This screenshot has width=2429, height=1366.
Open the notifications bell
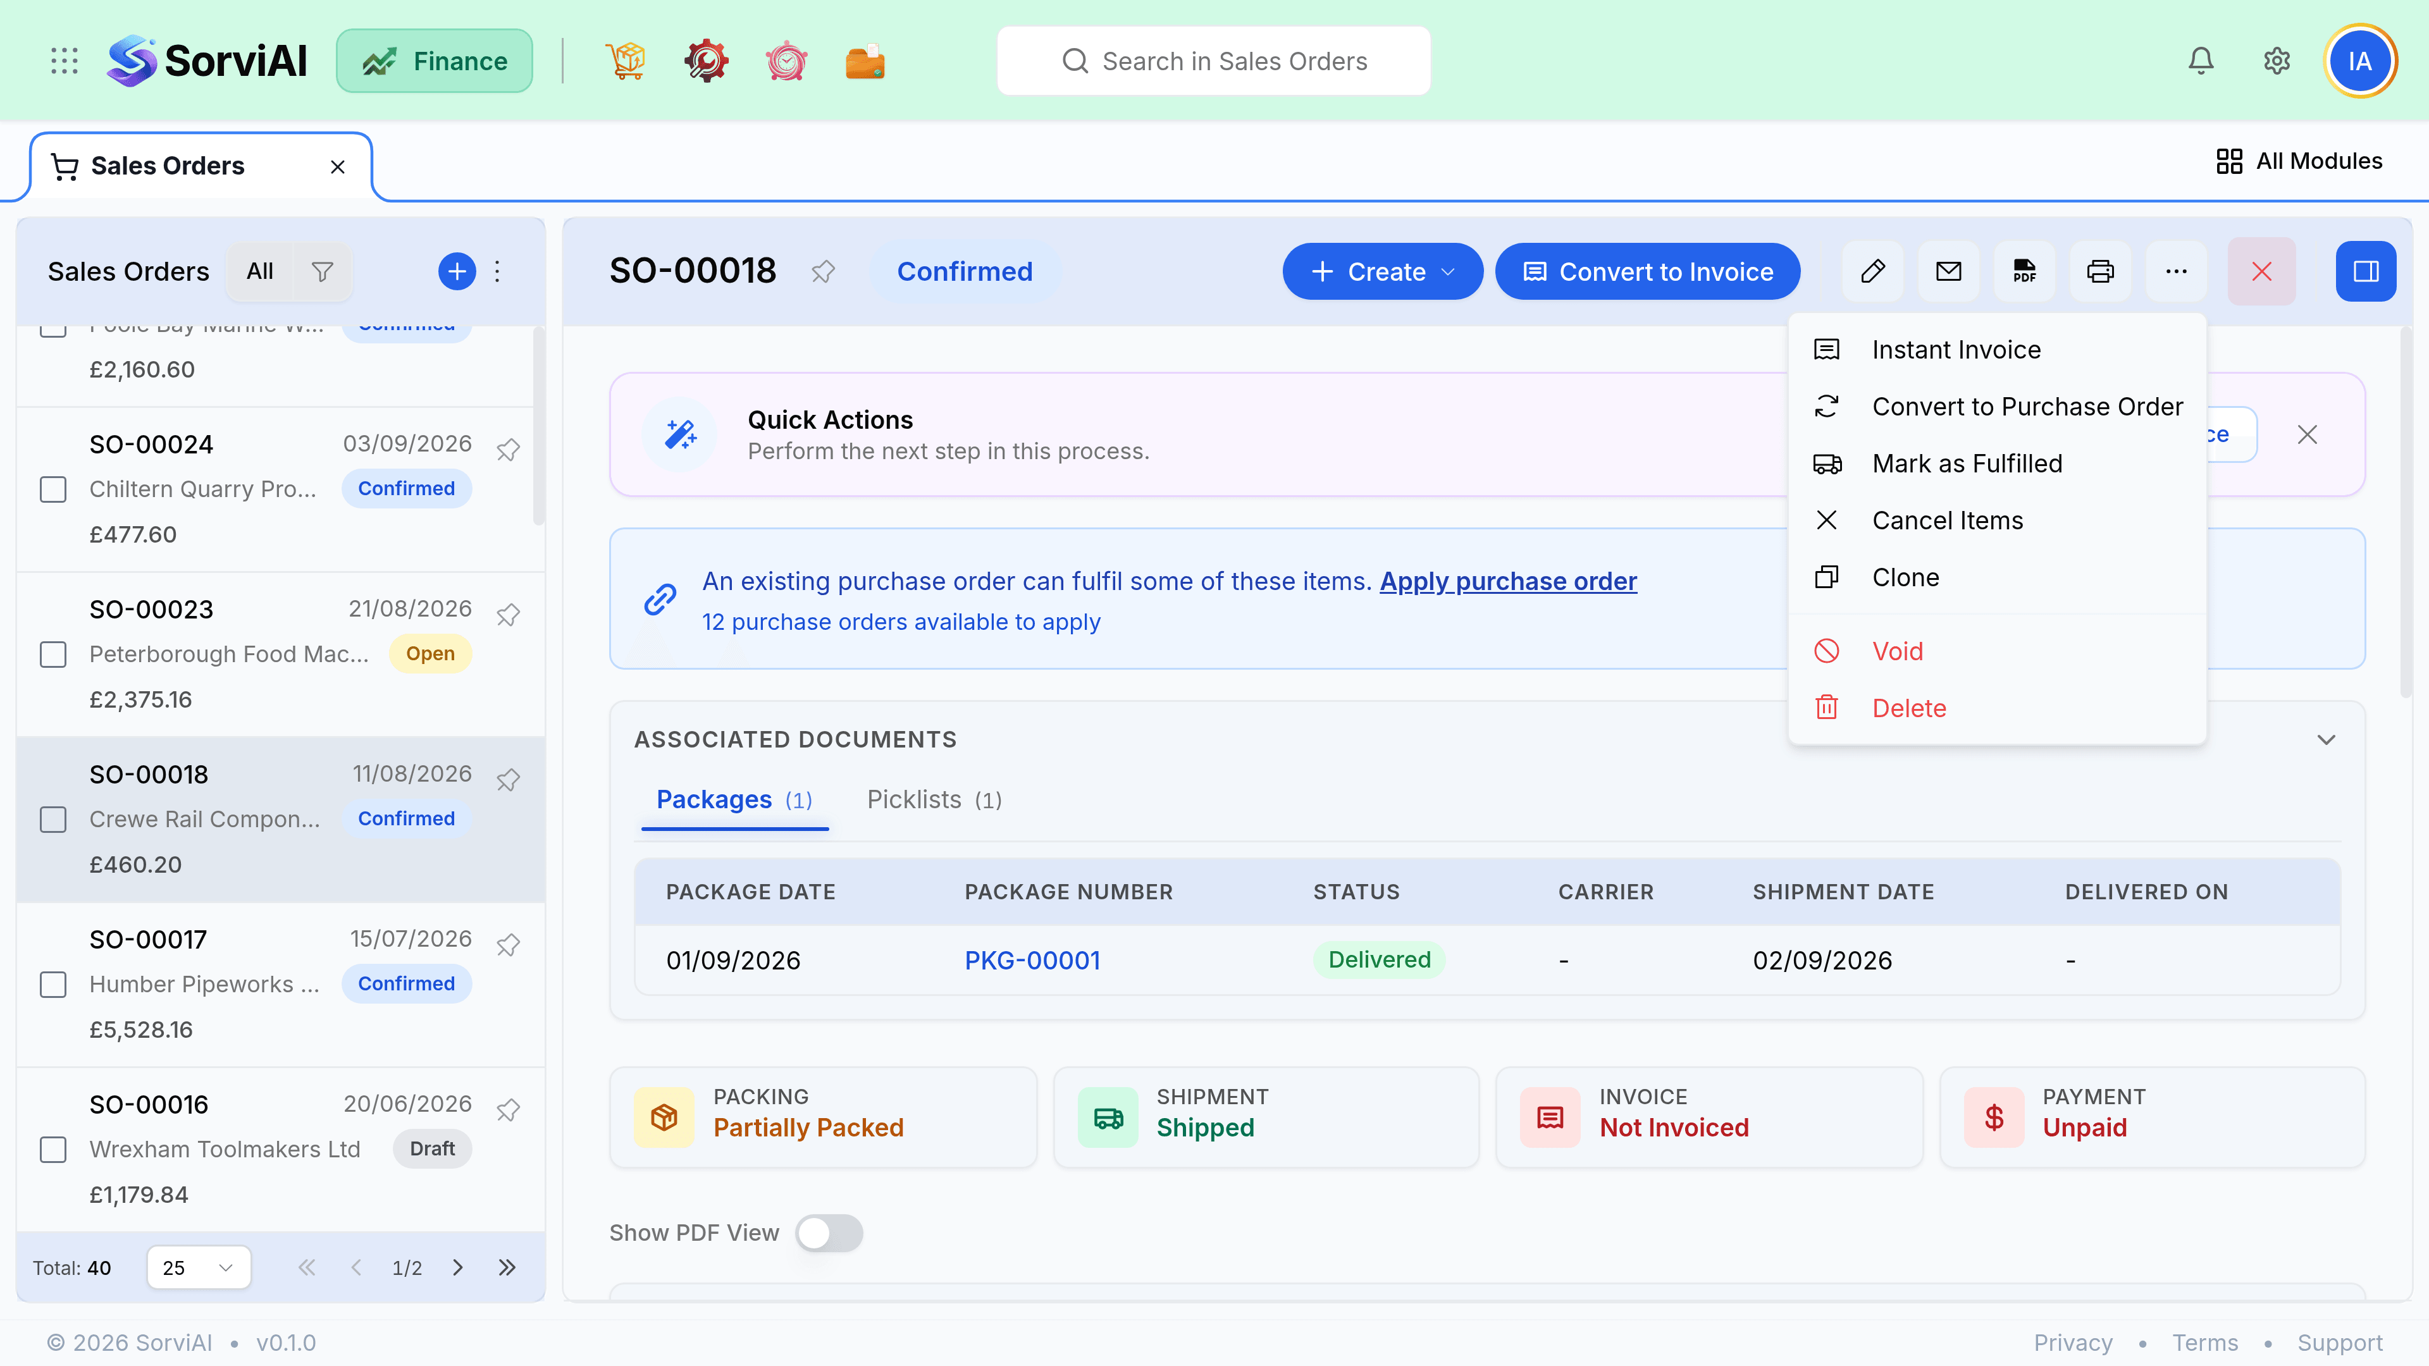click(2201, 61)
